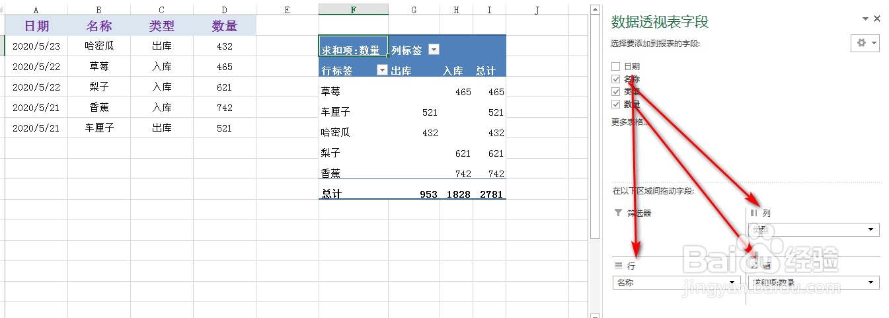Select column B header
This screenshot has width=889, height=318.
pos(98,10)
